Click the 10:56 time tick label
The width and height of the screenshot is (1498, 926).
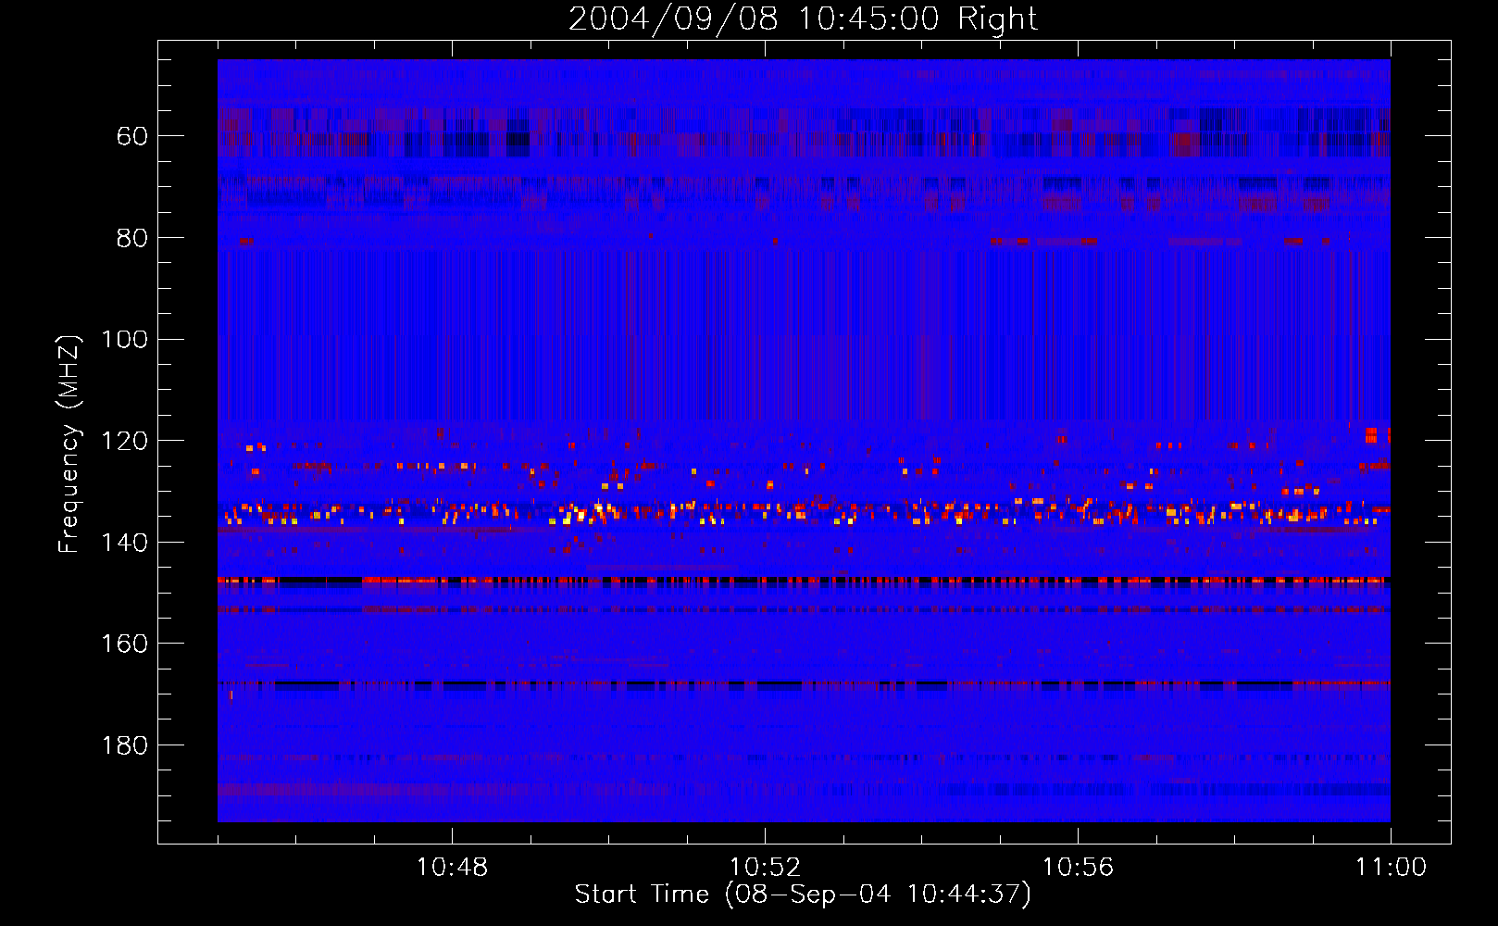(x=1078, y=868)
